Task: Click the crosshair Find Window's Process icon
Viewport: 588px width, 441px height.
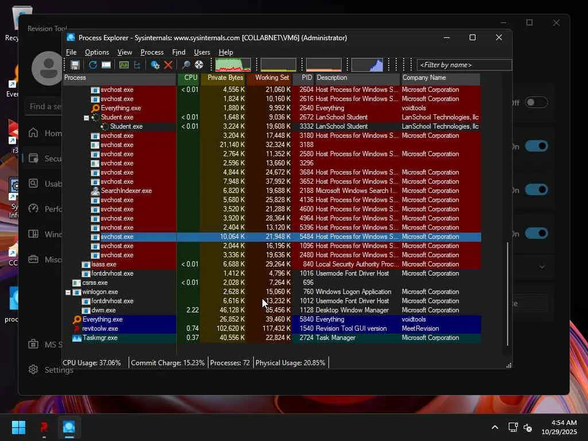Action: [199, 65]
